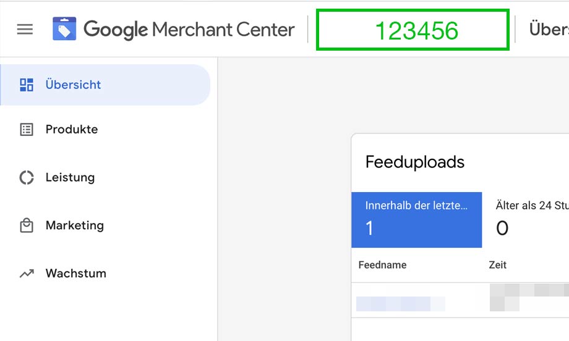The height and width of the screenshot is (341, 569).
Task: Click the account ID 123456 box
Action: (413, 30)
